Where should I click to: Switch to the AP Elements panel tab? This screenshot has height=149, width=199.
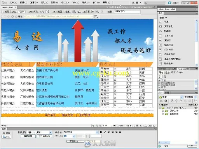(x=172, y=69)
